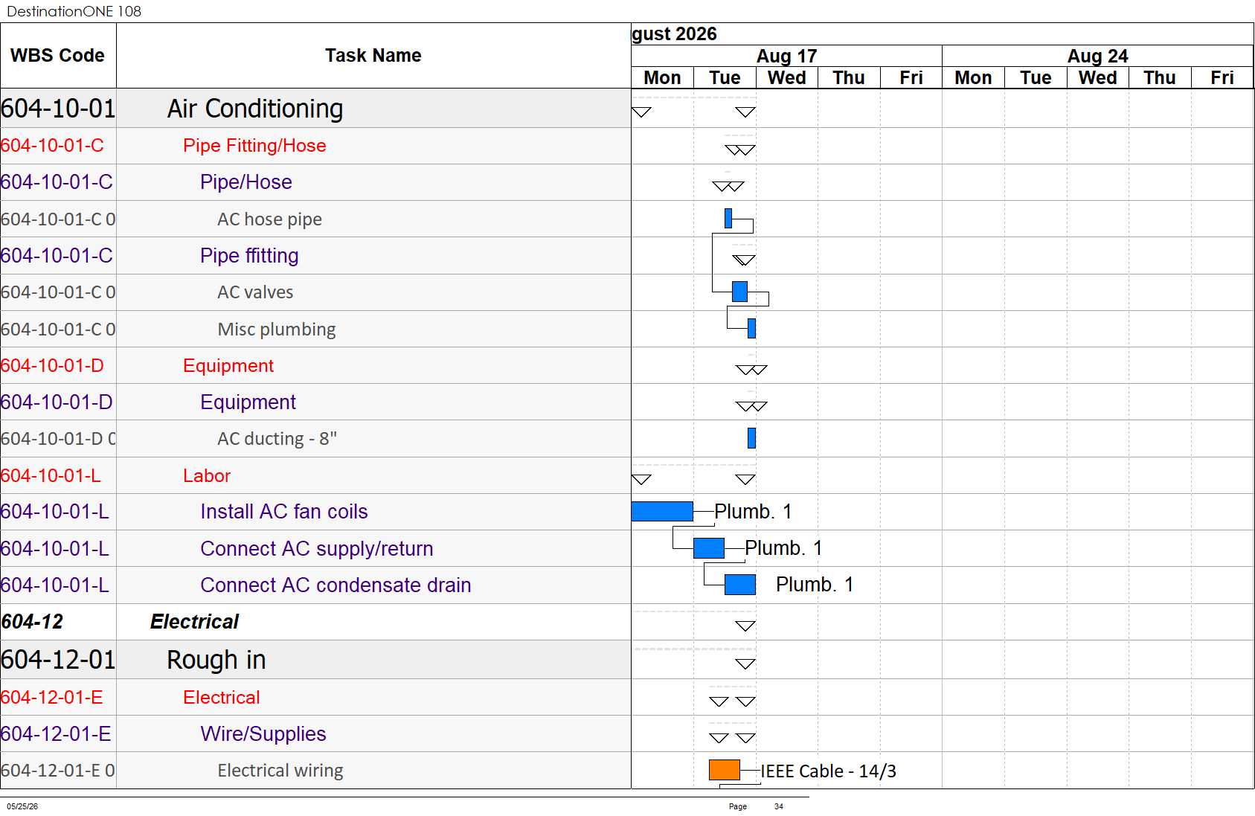Click the Connect AC condensate drain Gantt bar
1255x816 pixels.
point(740,585)
